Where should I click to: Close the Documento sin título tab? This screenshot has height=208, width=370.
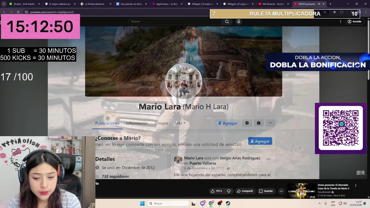pos(146,4)
